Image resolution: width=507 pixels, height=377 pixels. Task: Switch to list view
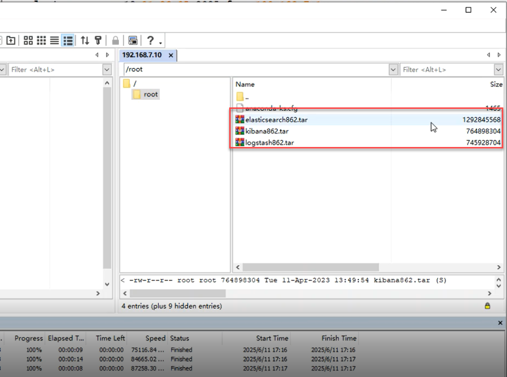click(54, 41)
